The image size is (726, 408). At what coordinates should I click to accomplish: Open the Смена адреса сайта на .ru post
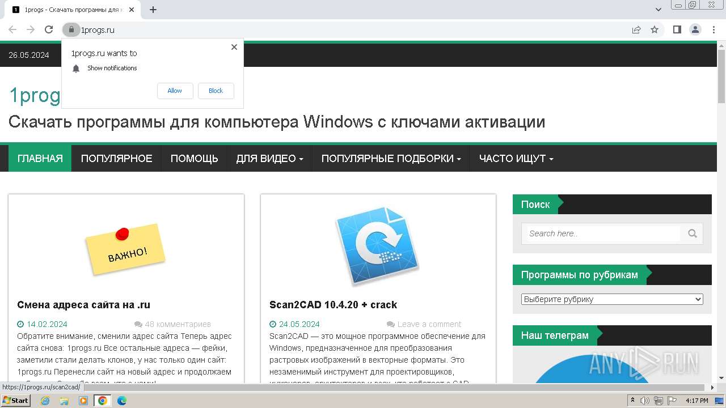[83, 305]
